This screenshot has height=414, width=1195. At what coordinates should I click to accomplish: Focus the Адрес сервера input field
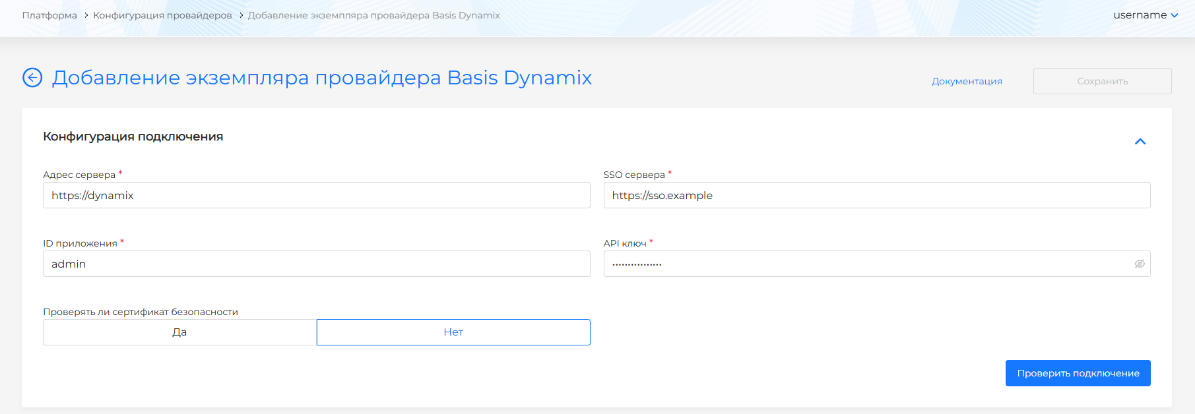coord(316,195)
